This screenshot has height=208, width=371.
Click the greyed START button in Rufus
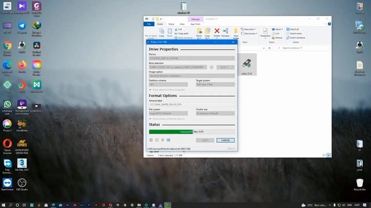205,140
